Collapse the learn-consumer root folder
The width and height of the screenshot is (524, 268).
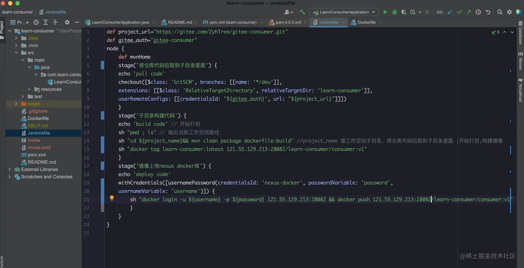click(x=10, y=31)
